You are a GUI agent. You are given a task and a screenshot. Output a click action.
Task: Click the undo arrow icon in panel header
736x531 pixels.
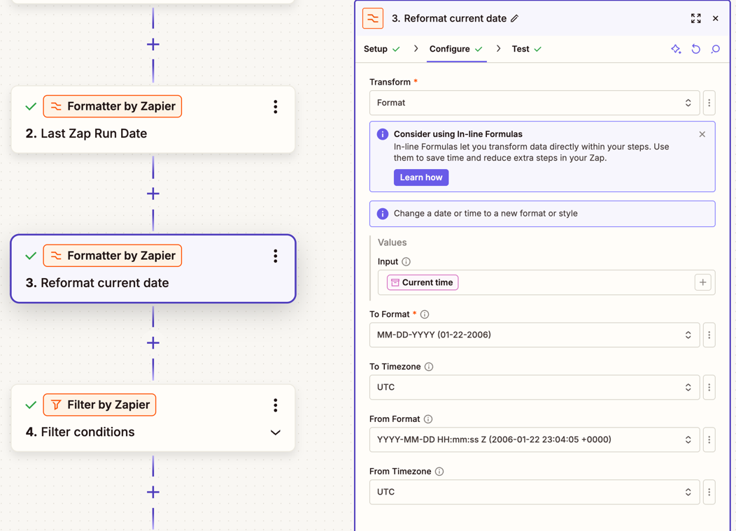(x=695, y=49)
